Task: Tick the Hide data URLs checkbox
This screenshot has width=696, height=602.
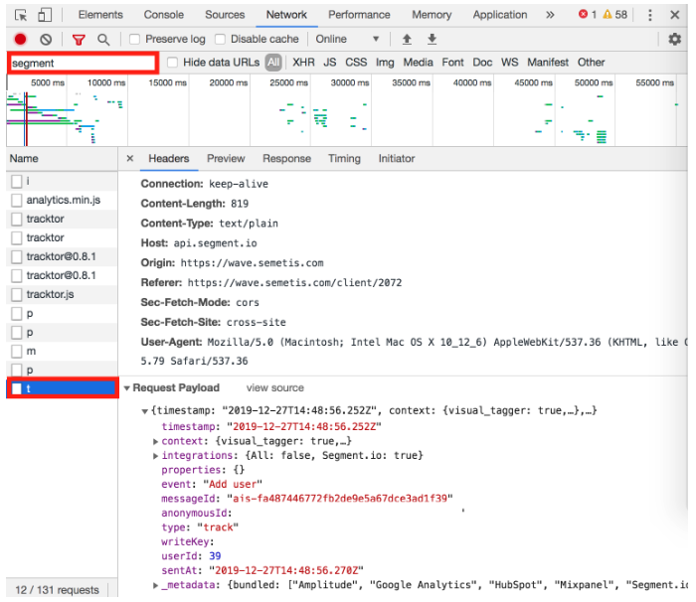Action: 173,63
